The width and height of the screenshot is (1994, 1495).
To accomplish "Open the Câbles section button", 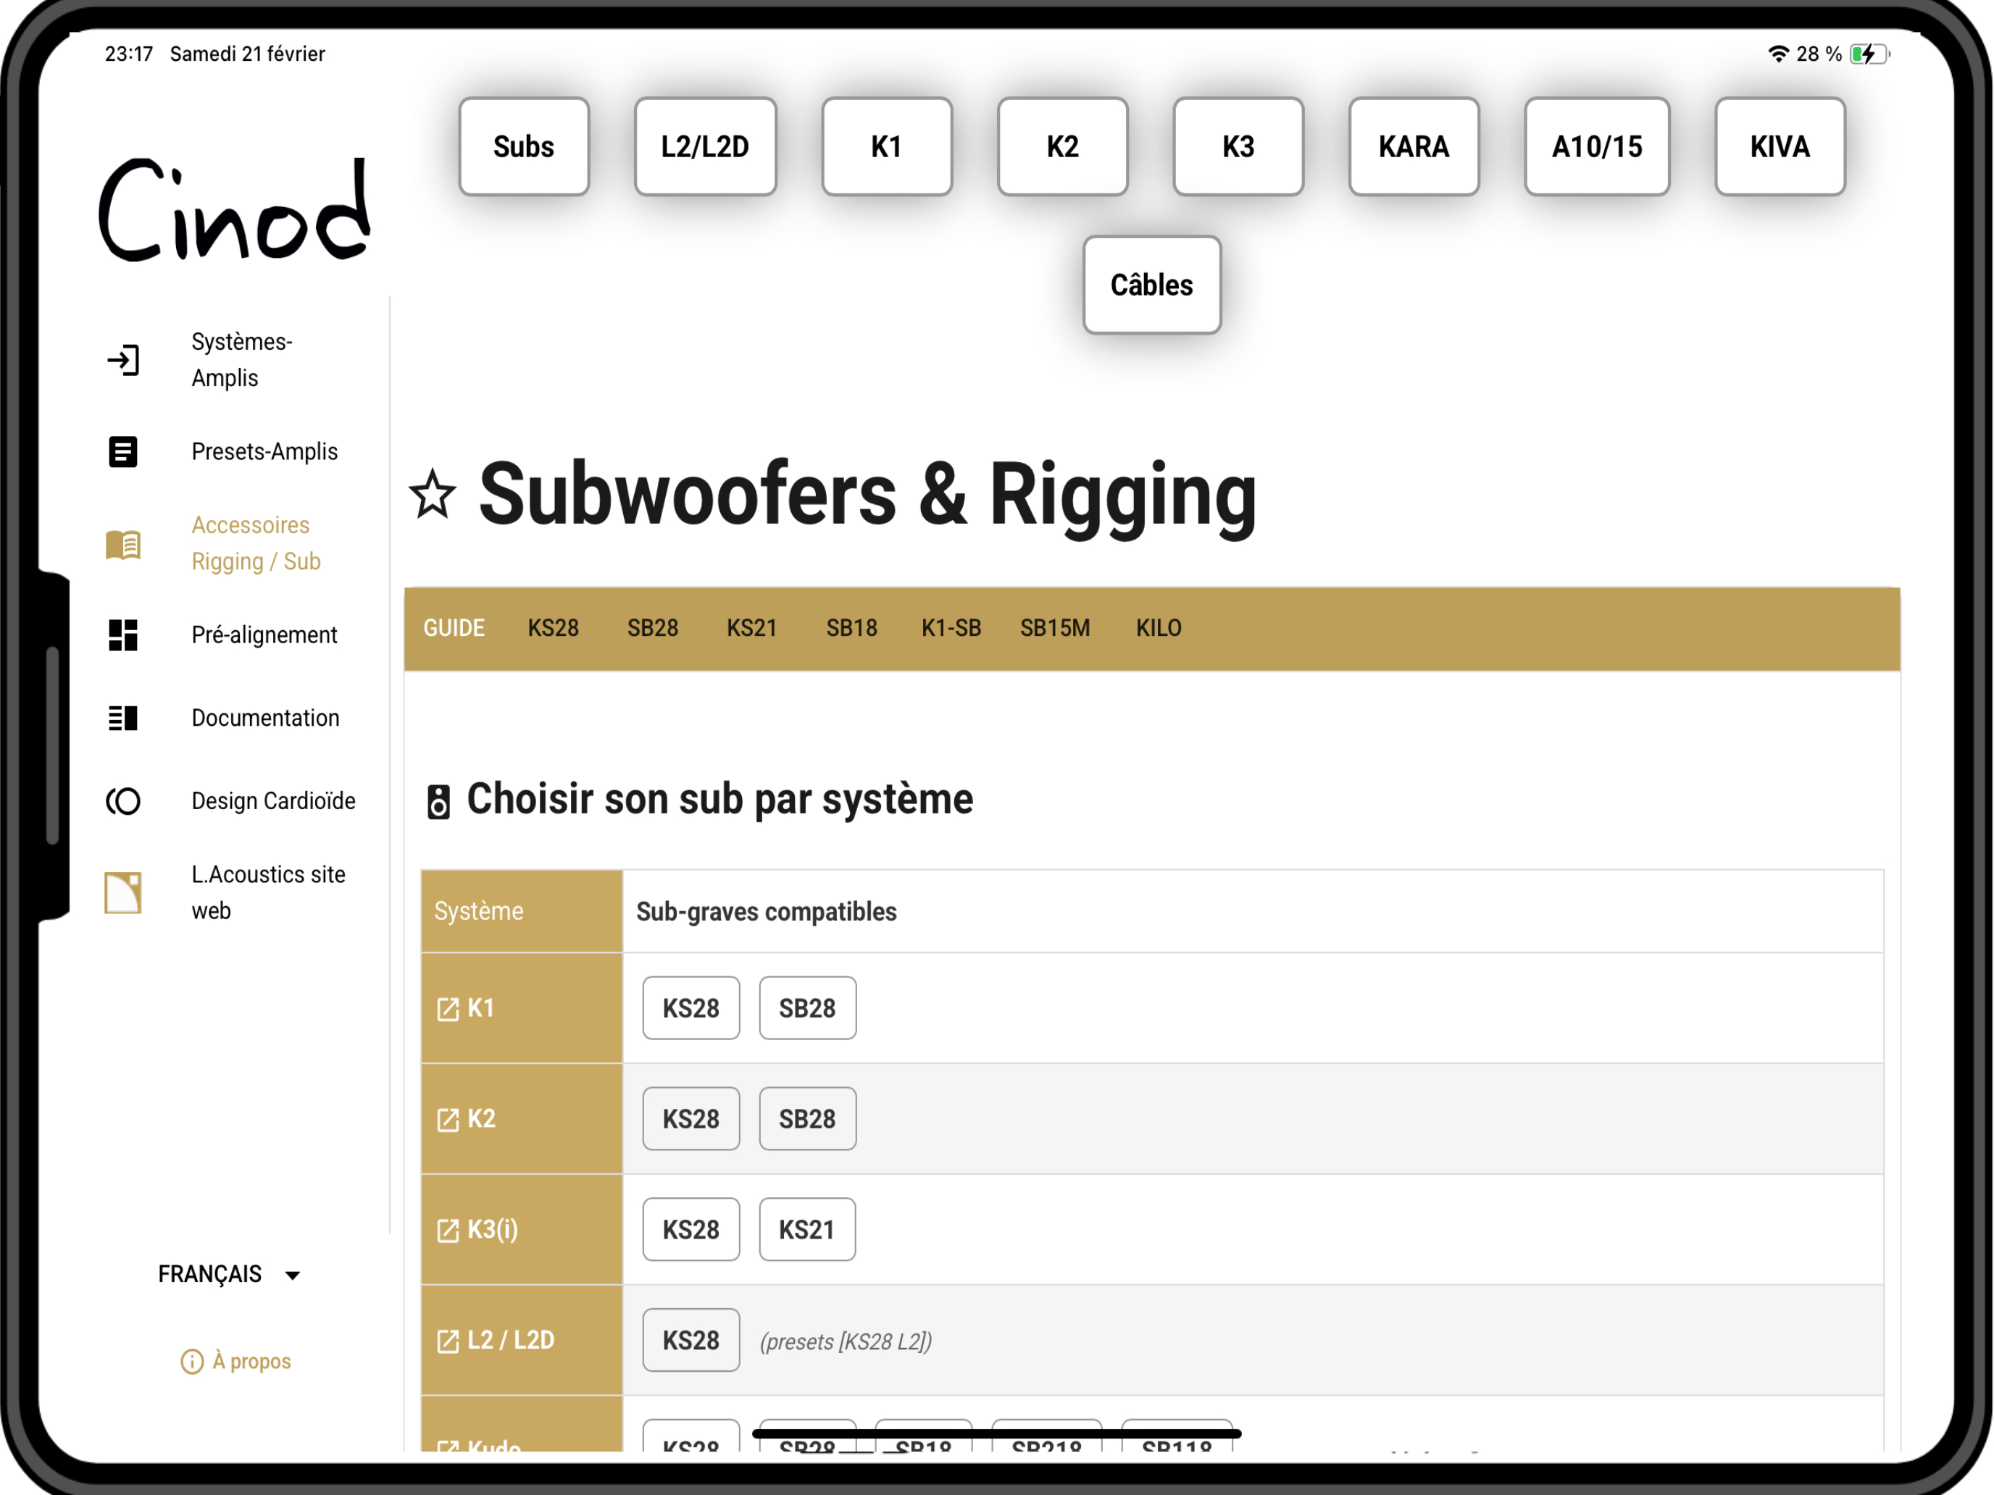I will [1152, 285].
